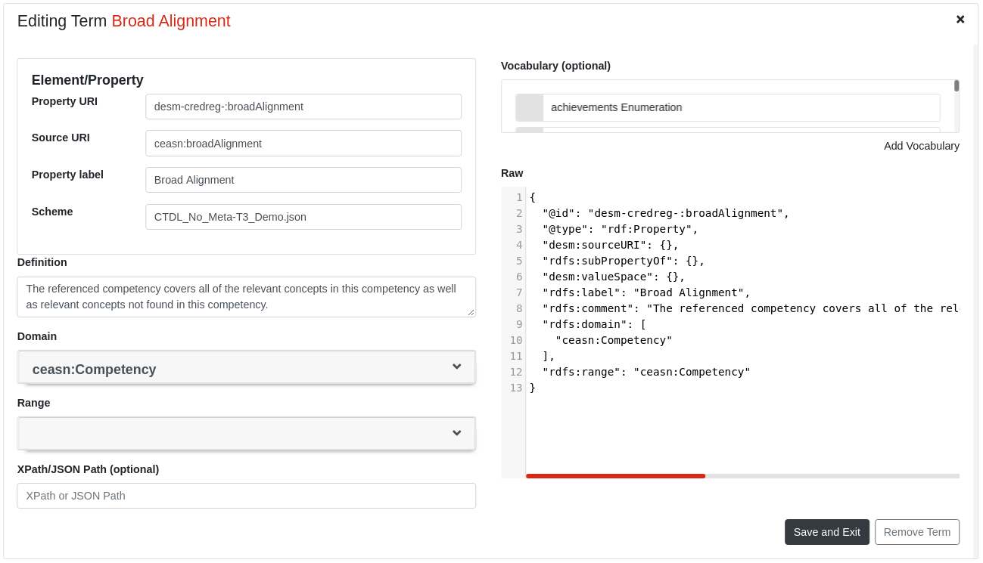Click into the Source URI field
The width and height of the screenshot is (983, 563).
303,144
